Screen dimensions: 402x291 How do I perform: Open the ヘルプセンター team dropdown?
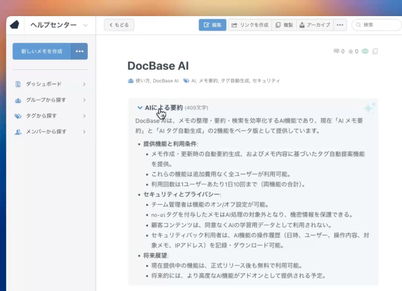click(85, 25)
